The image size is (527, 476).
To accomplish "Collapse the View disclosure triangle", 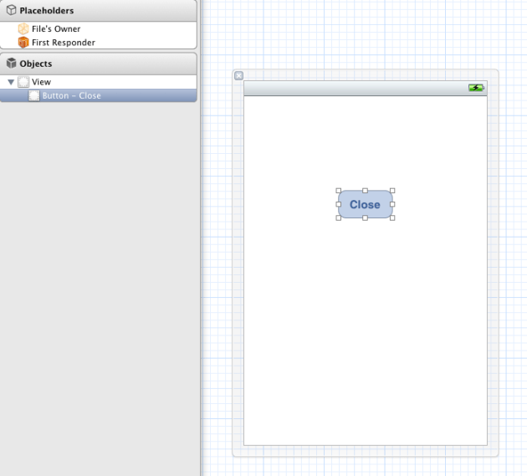I will click(x=11, y=82).
